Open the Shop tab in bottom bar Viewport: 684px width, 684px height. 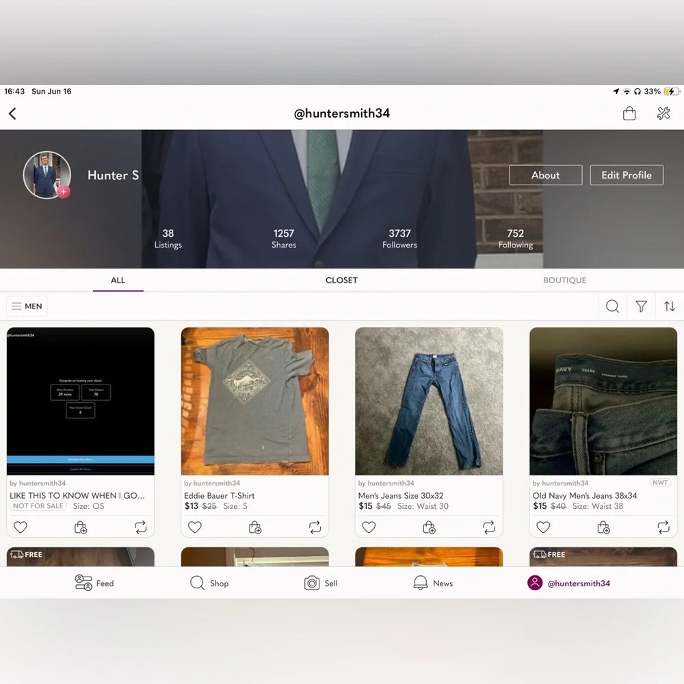tap(209, 583)
